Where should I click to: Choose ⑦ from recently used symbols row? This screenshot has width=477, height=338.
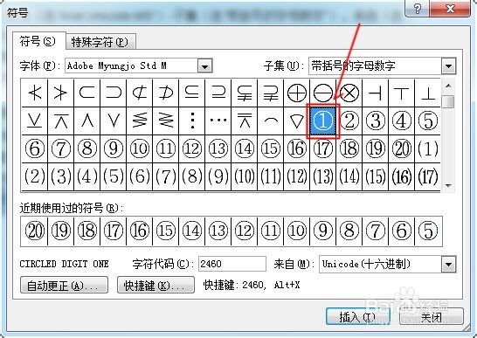point(375,231)
